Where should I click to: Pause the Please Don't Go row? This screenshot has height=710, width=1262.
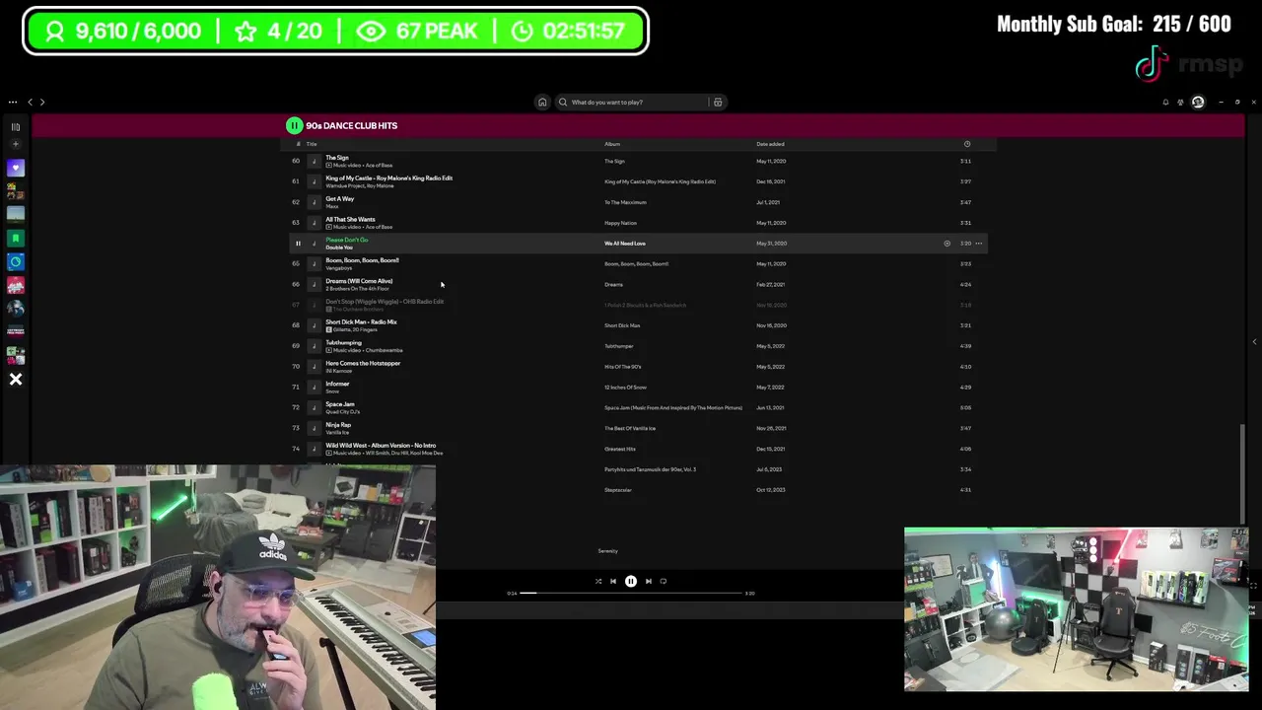point(298,244)
